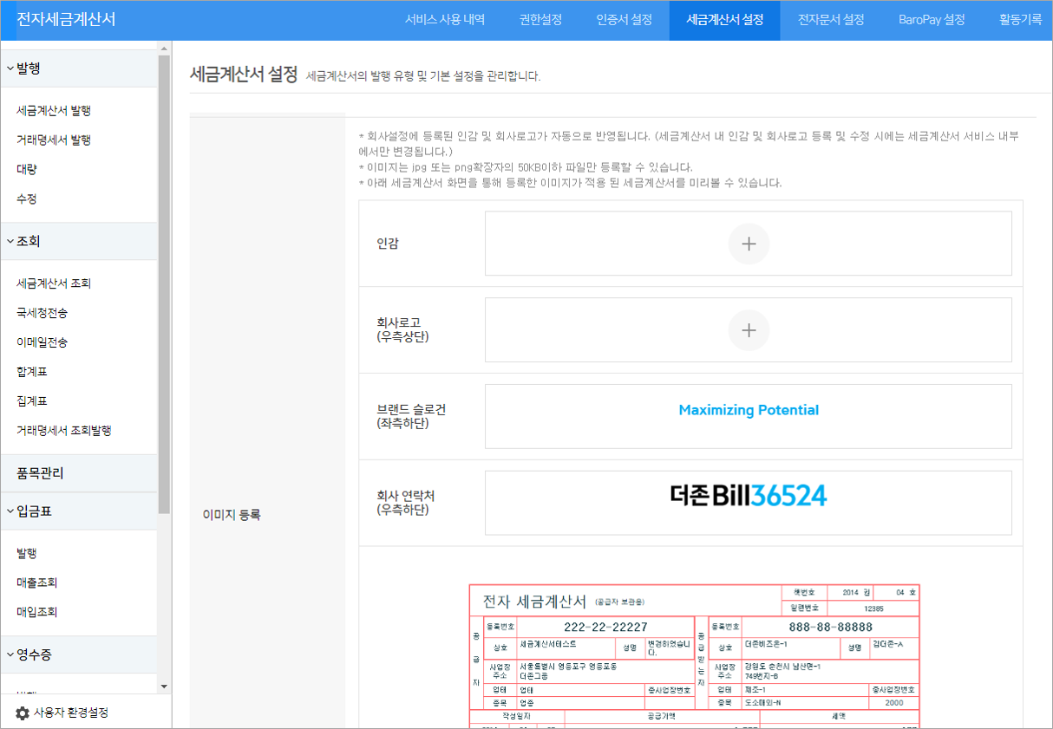Click the plus icon to upload an 인감 seal
Viewport: 1053px width, 729px height.
click(749, 244)
